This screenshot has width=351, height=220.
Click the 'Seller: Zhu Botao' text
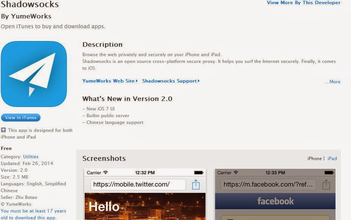19,197
